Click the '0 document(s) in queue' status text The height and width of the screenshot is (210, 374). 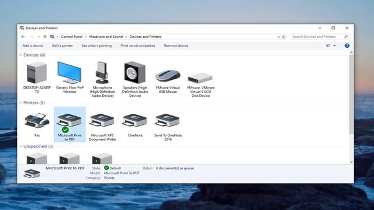[x=175, y=168]
